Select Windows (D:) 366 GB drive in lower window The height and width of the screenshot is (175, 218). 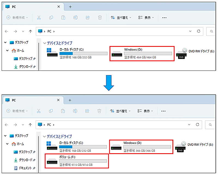click(141, 147)
